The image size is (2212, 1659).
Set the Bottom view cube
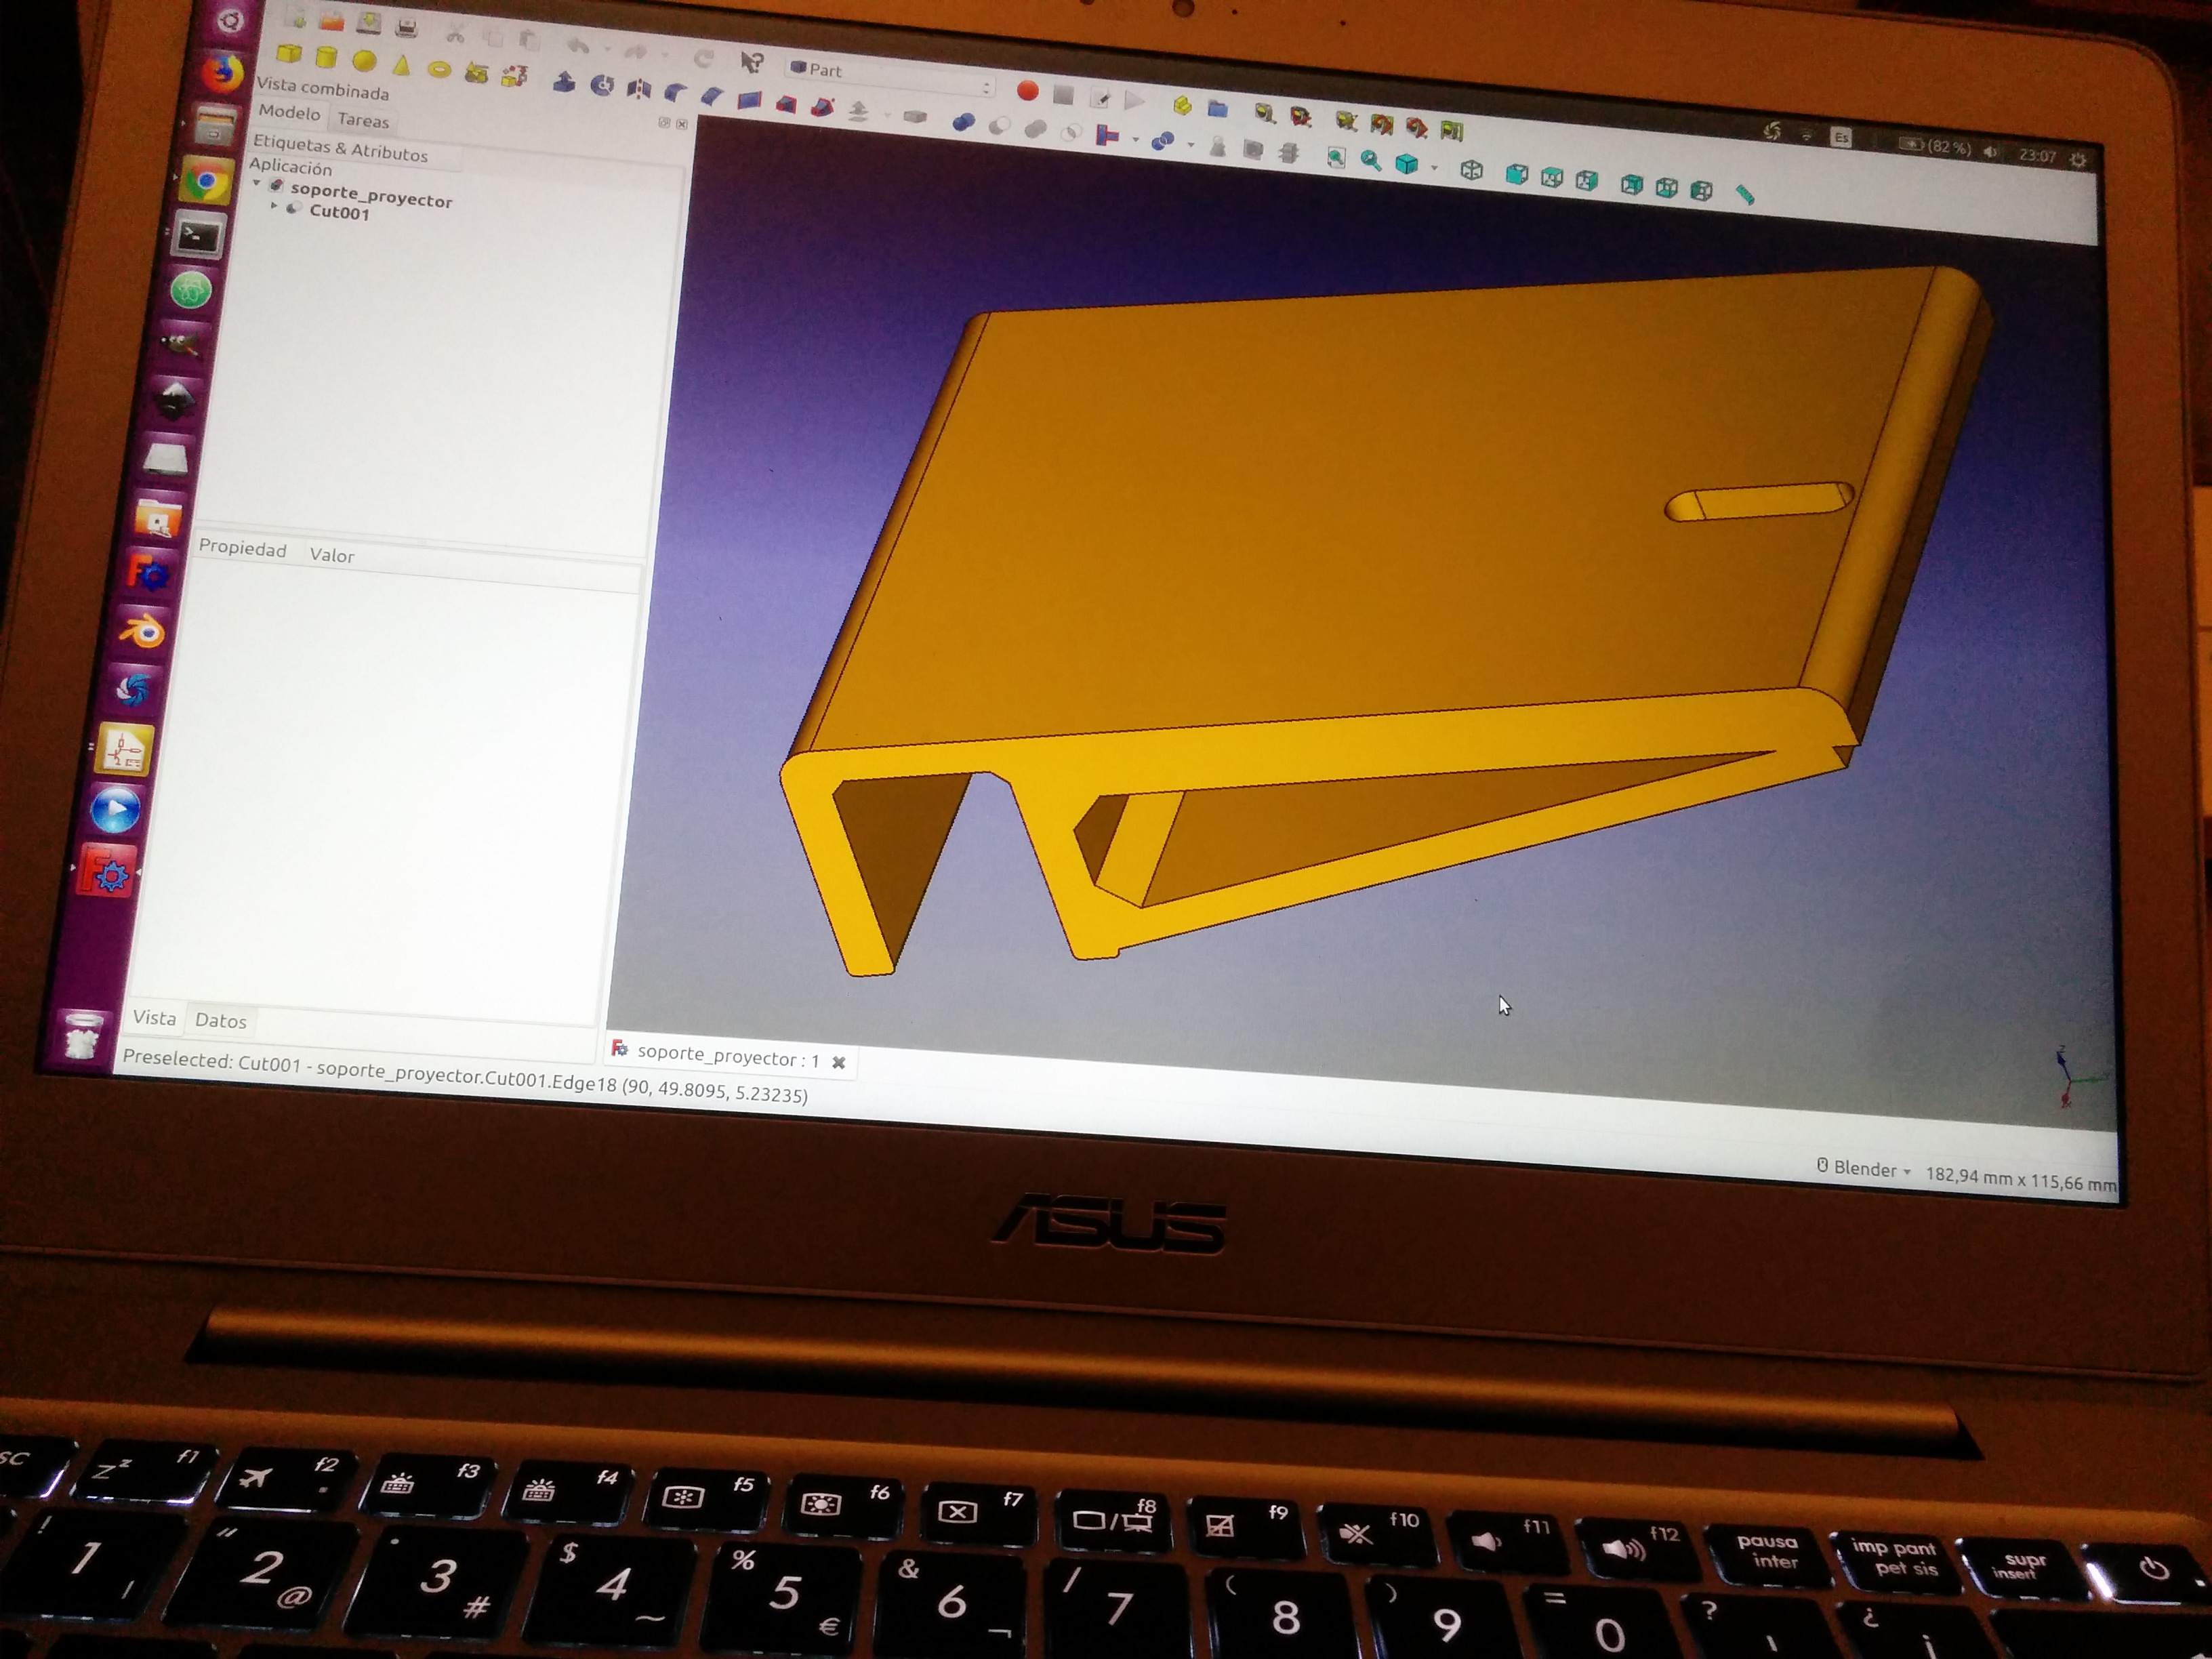coord(1667,188)
